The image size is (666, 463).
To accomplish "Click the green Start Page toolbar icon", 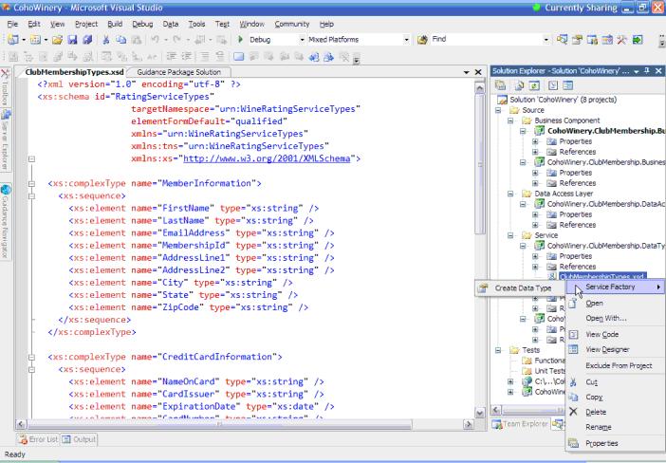I will point(638,40).
